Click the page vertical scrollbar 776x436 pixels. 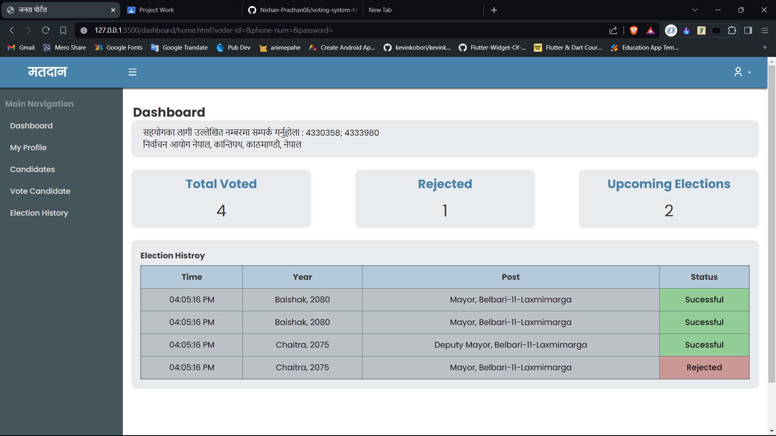[x=771, y=222]
